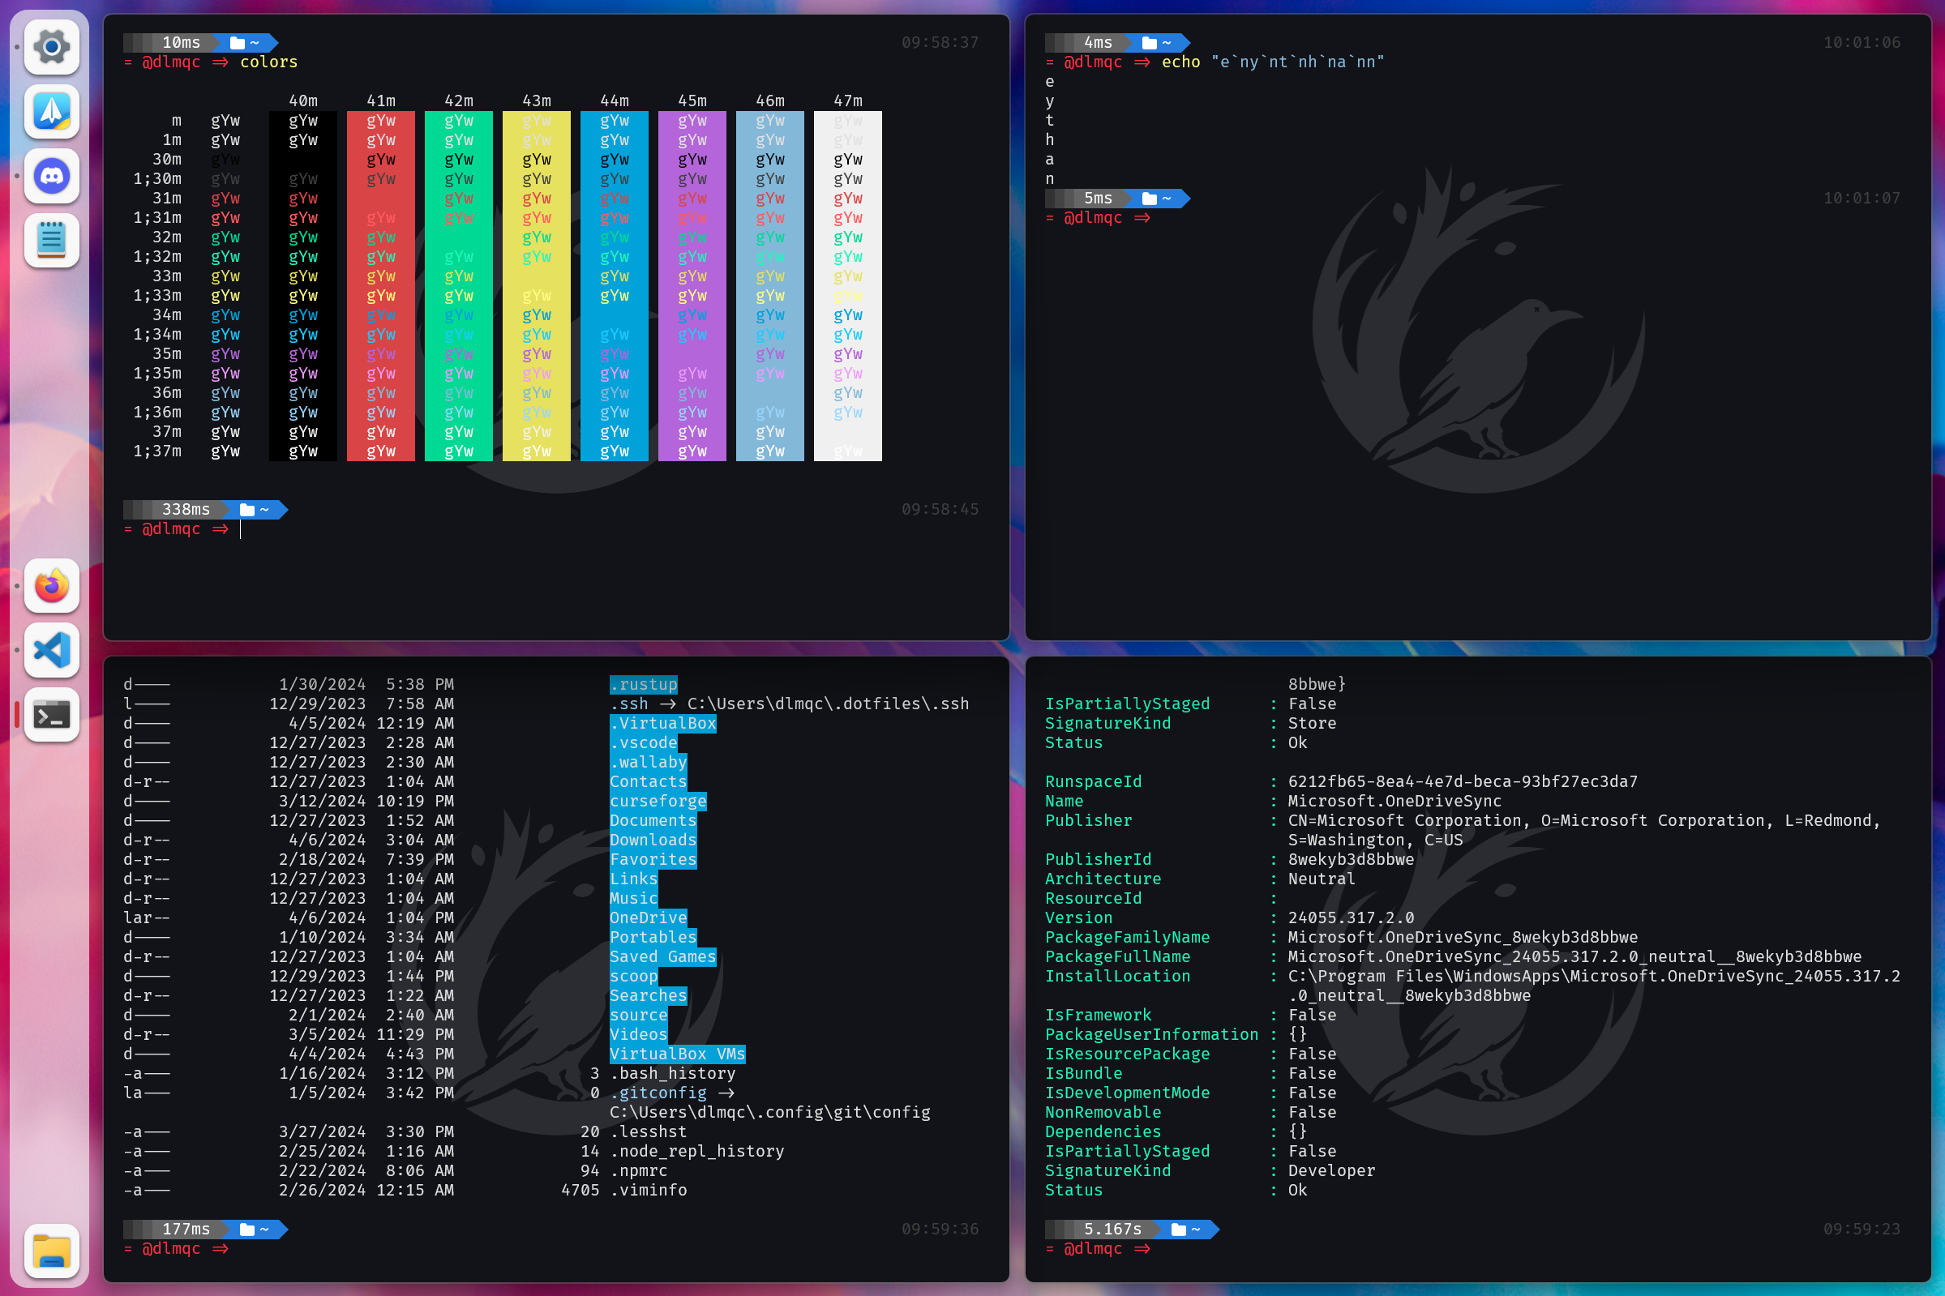Click the folder glyph in the 5ms prompt
This screenshot has height=1296, width=1945.
pos(1150,199)
